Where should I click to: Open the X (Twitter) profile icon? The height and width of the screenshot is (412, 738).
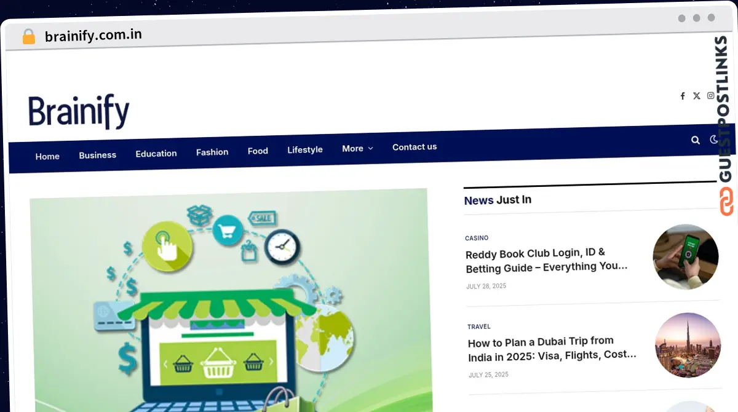(696, 96)
